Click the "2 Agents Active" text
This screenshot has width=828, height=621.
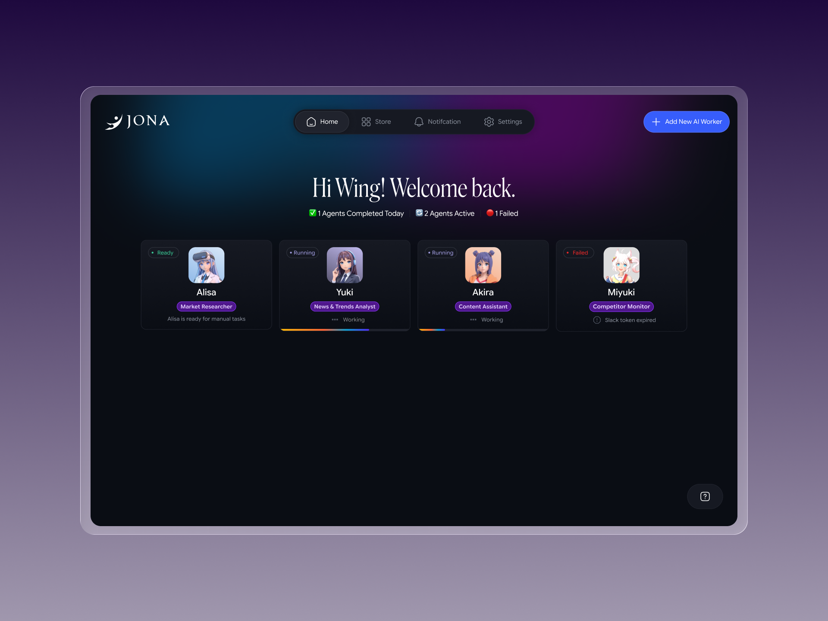tap(449, 213)
